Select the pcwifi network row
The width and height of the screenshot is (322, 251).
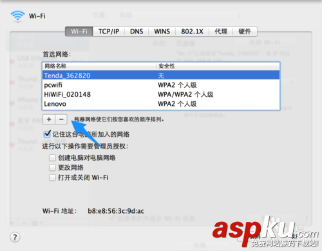click(161, 85)
